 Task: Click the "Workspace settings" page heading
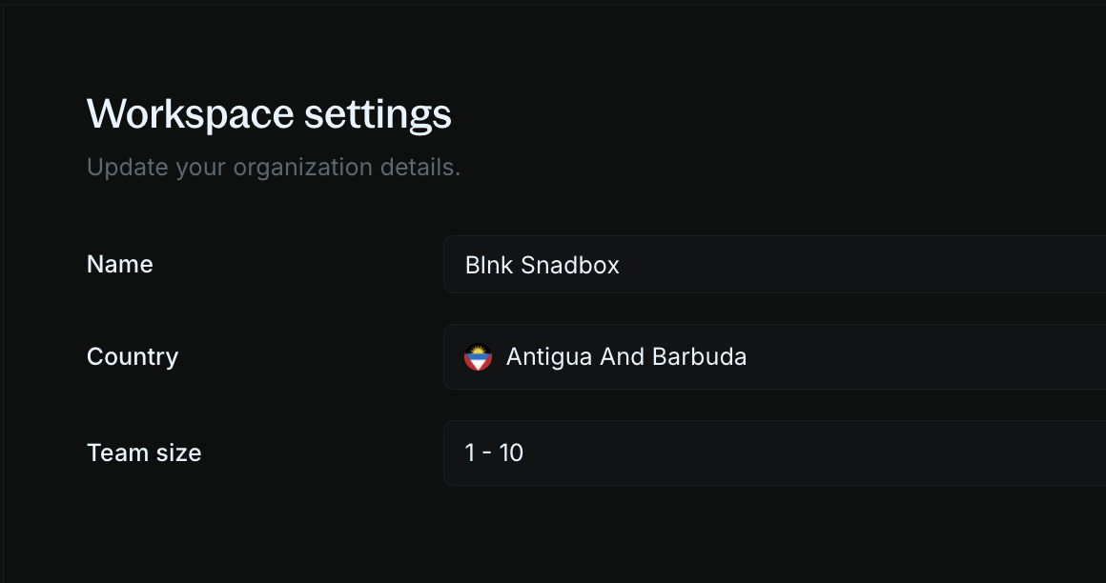click(x=269, y=113)
